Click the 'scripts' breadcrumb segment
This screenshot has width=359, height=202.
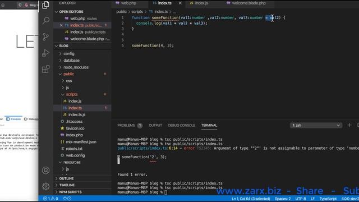click(137, 12)
